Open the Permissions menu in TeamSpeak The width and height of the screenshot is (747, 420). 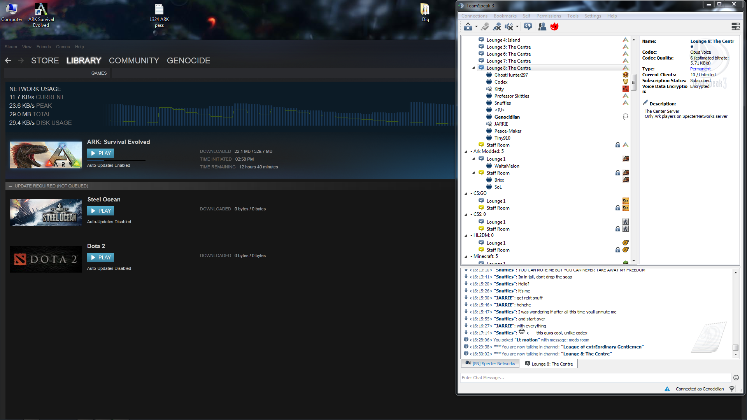[549, 16]
